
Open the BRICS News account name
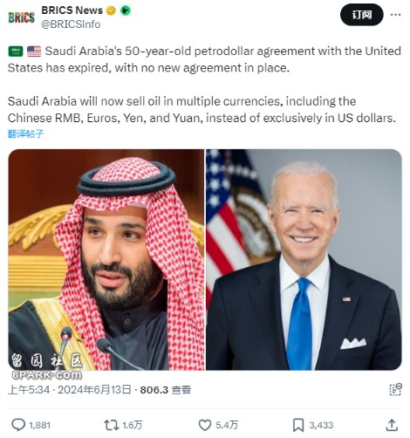pos(72,10)
